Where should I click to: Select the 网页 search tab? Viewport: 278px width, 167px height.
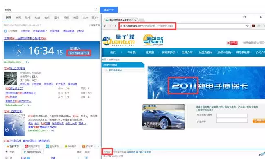8,18
